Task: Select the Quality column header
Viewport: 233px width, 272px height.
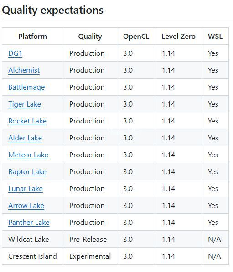Action: [90, 37]
